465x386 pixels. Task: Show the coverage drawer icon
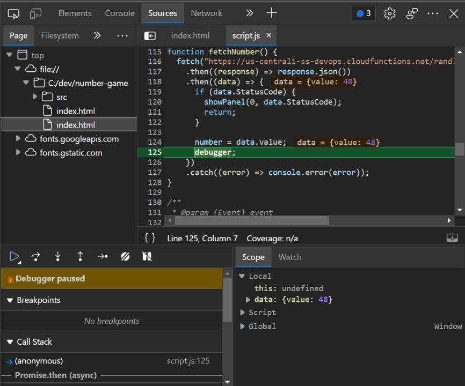point(452,237)
